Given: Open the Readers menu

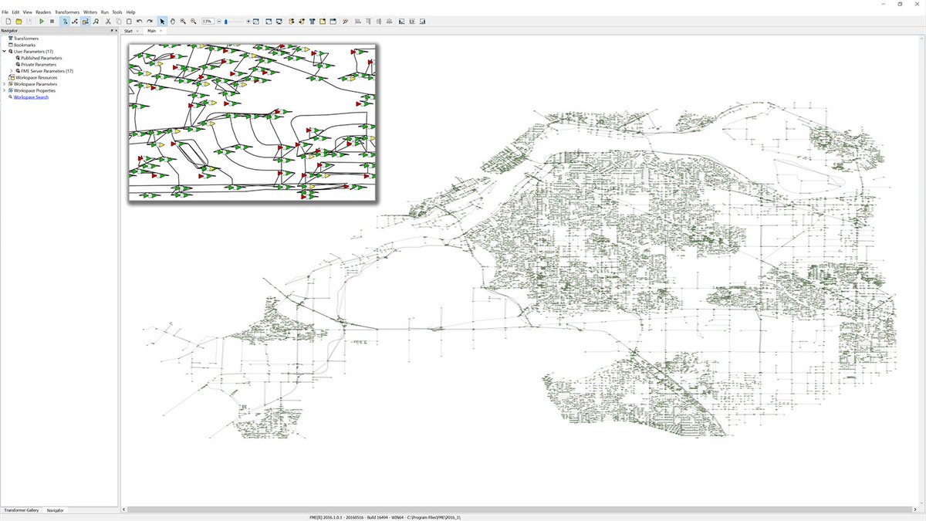Looking at the screenshot, I should click(43, 12).
